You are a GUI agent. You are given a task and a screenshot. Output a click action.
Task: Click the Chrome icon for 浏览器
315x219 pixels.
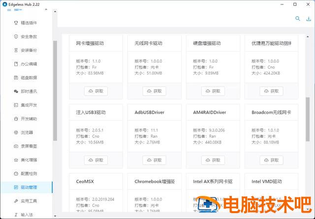16,133
